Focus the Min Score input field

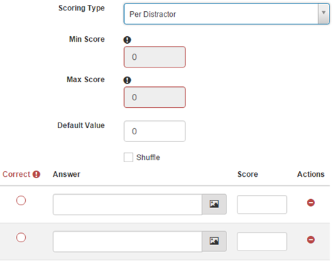pyautogui.click(x=155, y=57)
